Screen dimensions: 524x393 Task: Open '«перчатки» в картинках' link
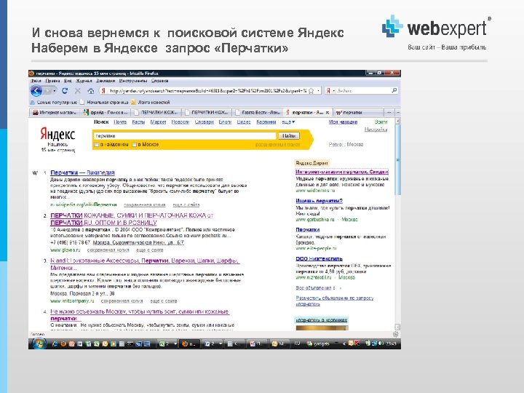click(322, 319)
